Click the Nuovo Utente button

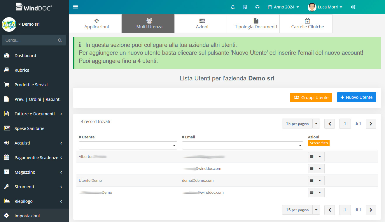coord(356,97)
